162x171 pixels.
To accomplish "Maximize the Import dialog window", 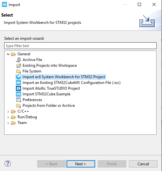I will [139, 4].
